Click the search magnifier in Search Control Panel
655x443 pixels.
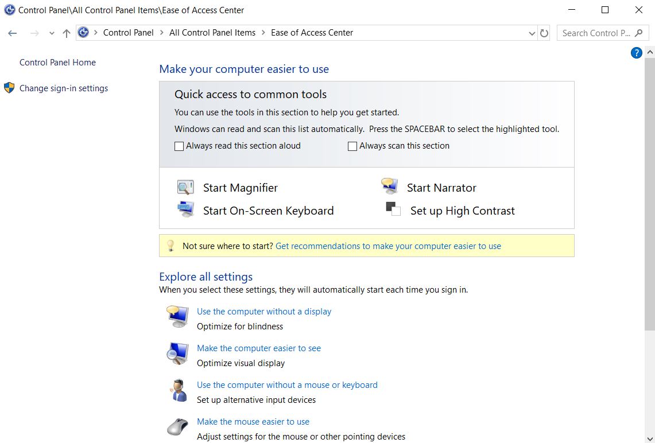click(x=639, y=33)
